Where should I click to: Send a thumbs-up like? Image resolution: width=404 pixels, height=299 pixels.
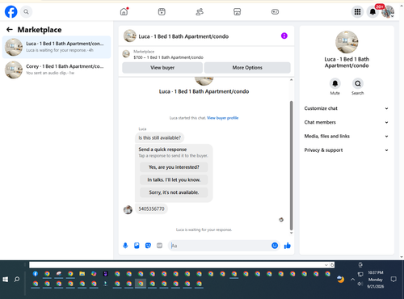click(288, 246)
